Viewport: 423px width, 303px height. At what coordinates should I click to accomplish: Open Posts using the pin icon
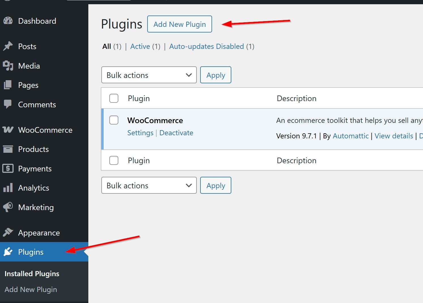coord(8,46)
